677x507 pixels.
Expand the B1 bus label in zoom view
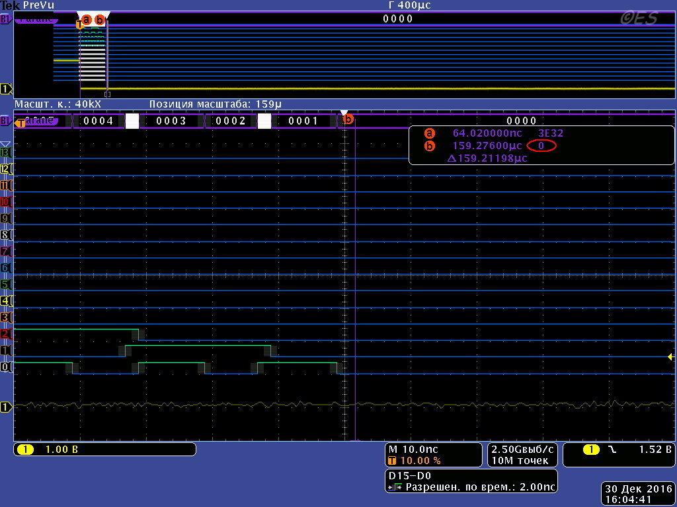click(x=6, y=120)
